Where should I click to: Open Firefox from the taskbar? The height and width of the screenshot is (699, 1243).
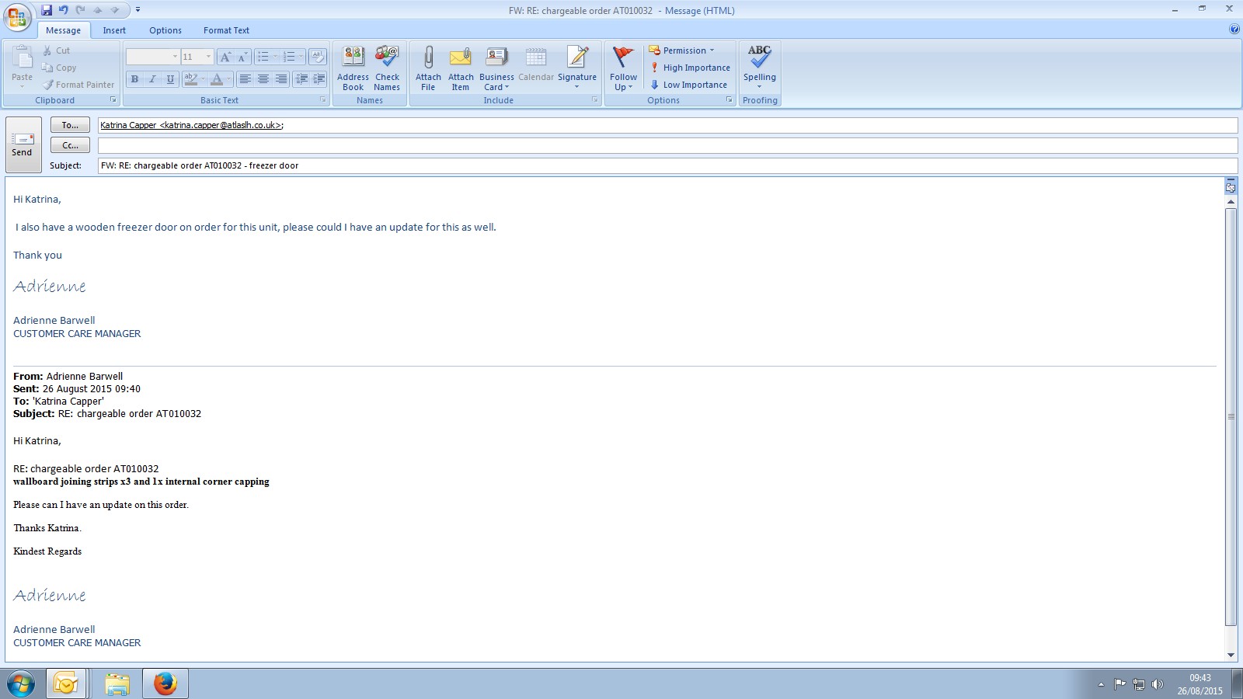(x=165, y=684)
